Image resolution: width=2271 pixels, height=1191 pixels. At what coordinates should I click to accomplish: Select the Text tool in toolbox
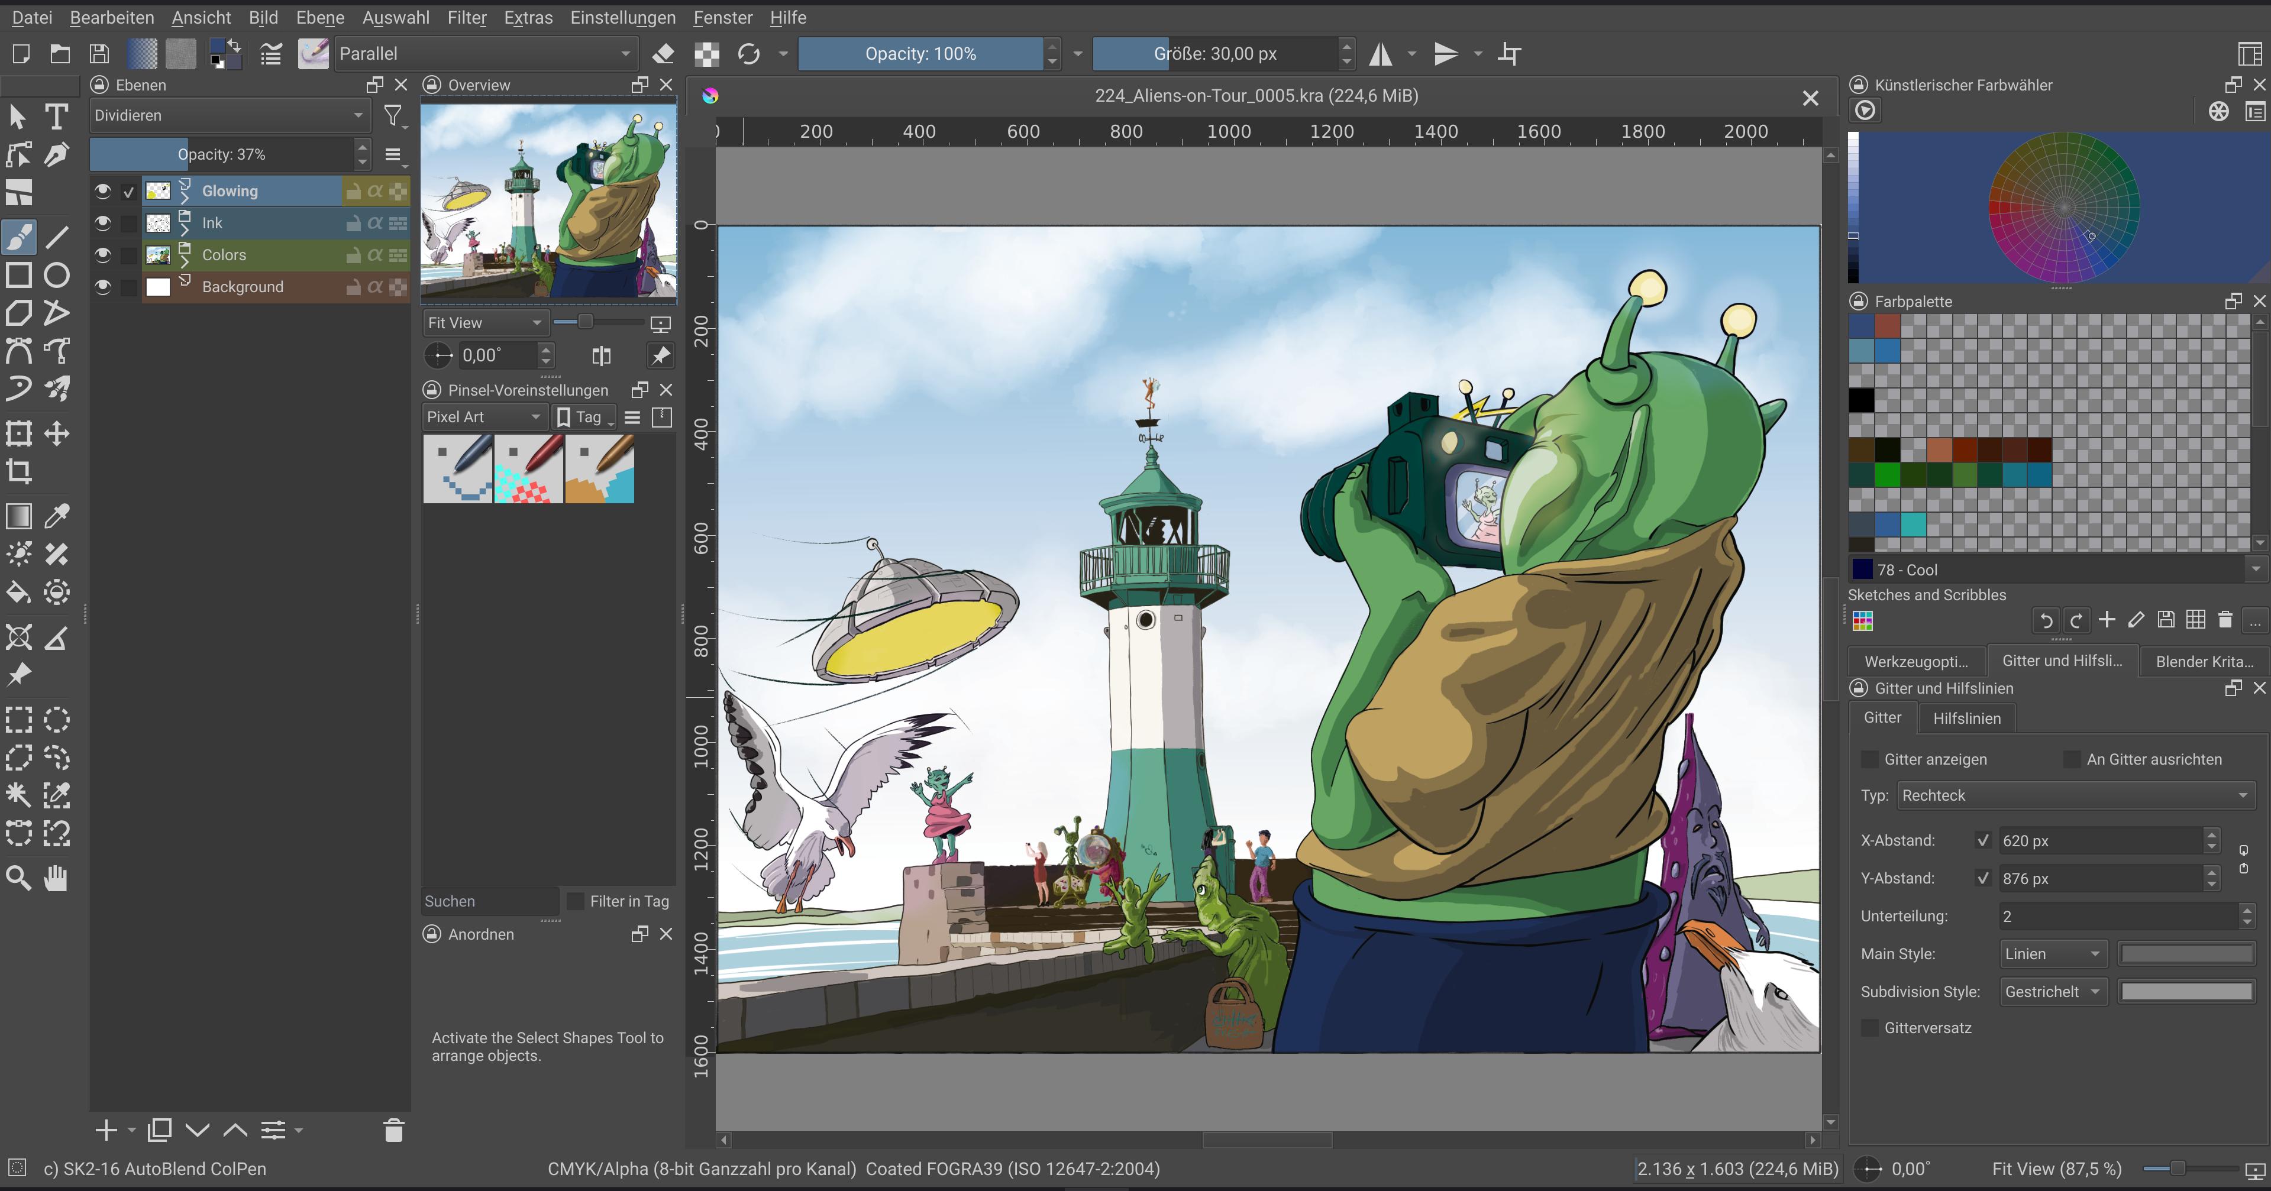coord(56,116)
